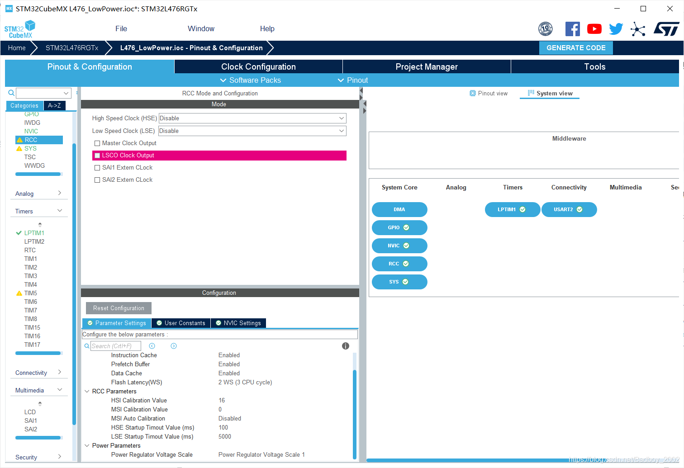
Task: Open the YouTube icon link
Action: click(x=594, y=29)
